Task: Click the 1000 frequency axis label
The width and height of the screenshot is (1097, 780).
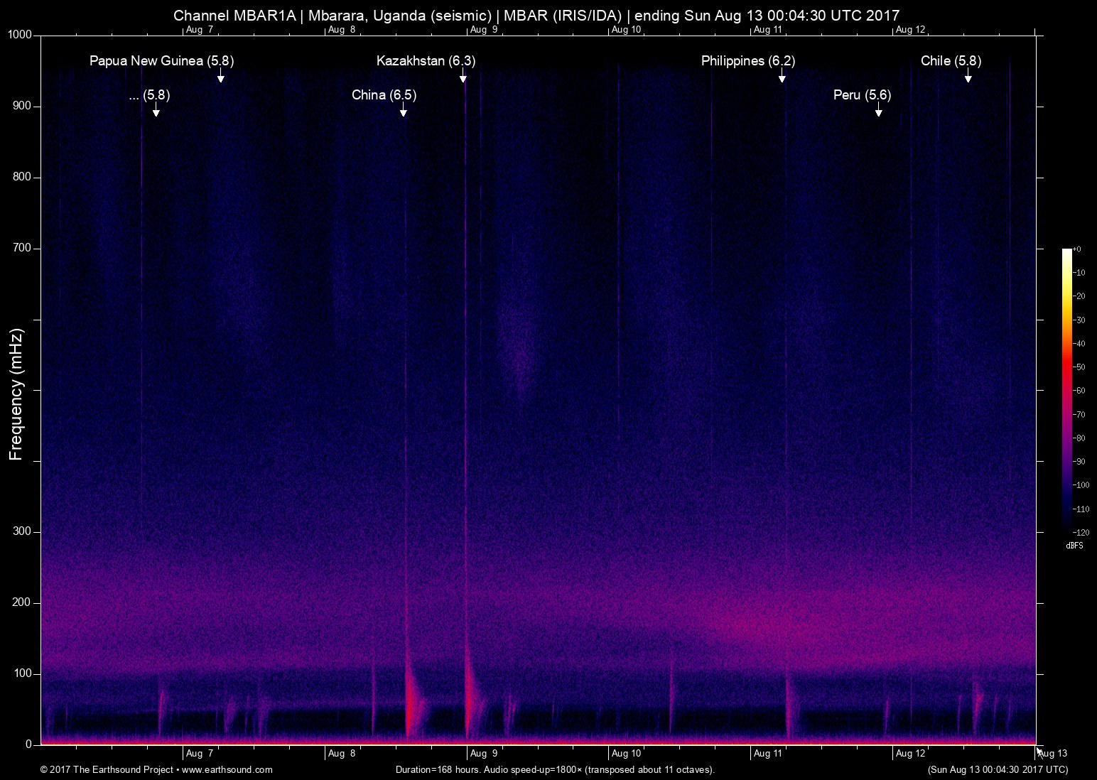Action: pyautogui.click(x=19, y=35)
